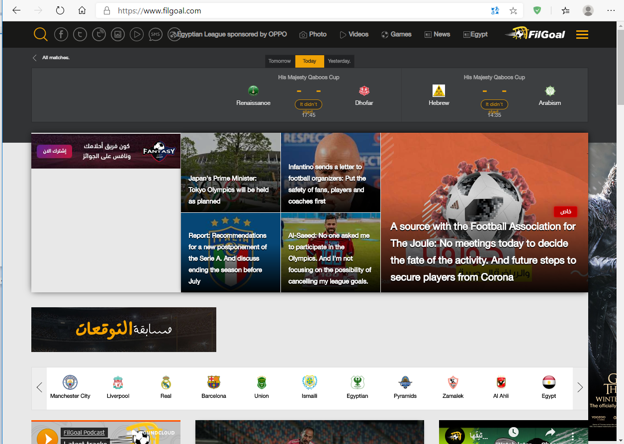Select Real Madrid team logo
Screen dimensions: 624x444
[166, 383]
